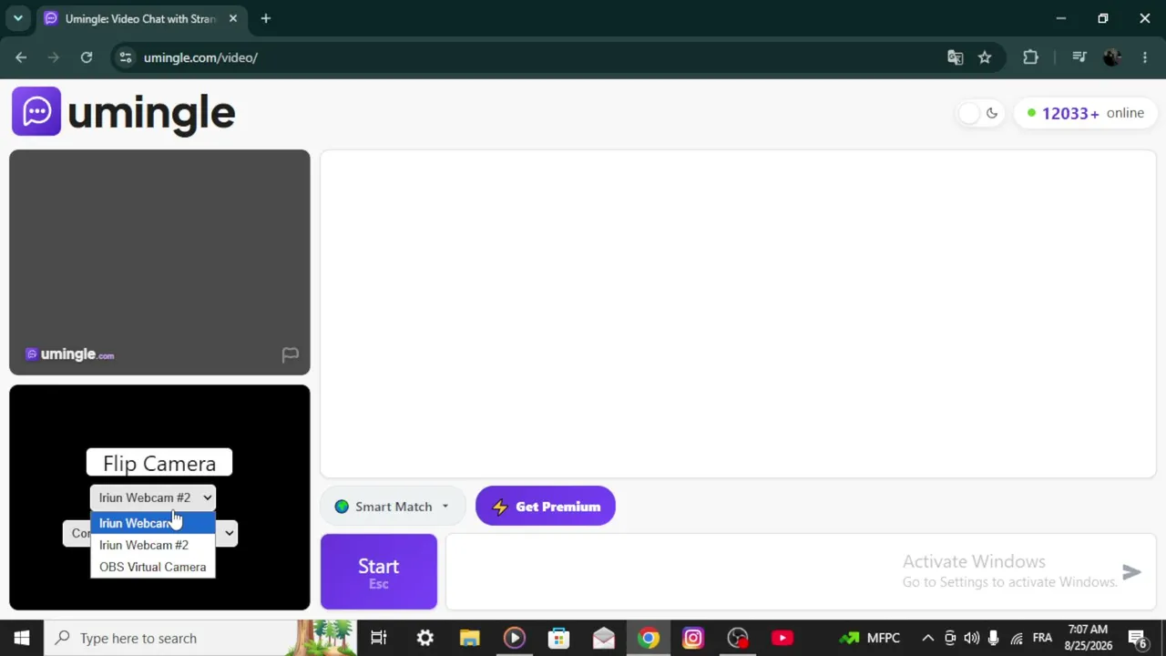Switch the FRA input language
Viewport: 1166px width, 656px height.
(x=1042, y=638)
